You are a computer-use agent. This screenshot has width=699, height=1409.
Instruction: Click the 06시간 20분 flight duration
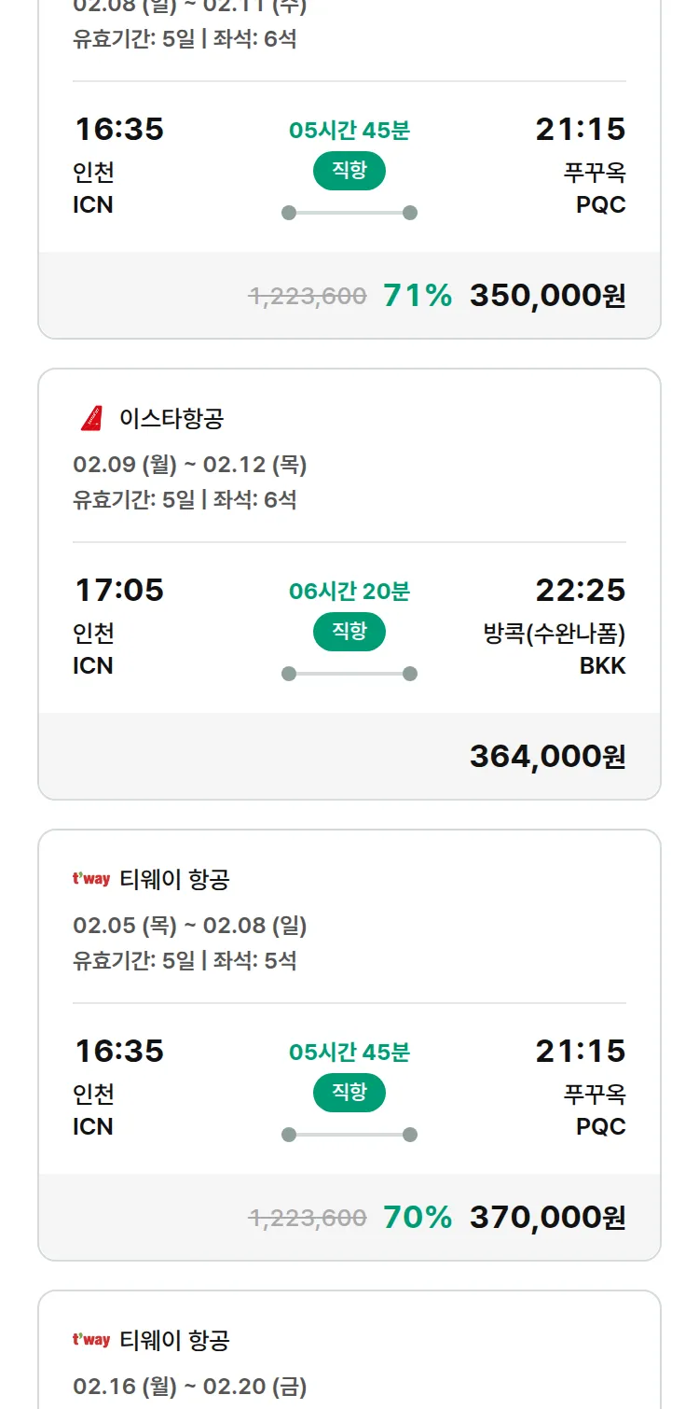tap(349, 592)
